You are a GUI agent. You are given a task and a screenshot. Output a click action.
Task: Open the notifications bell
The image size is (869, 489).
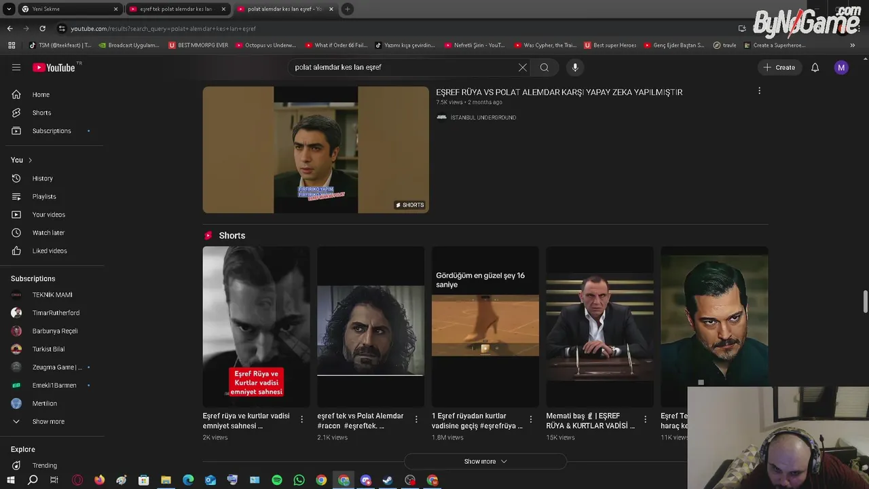click(815, 67)
